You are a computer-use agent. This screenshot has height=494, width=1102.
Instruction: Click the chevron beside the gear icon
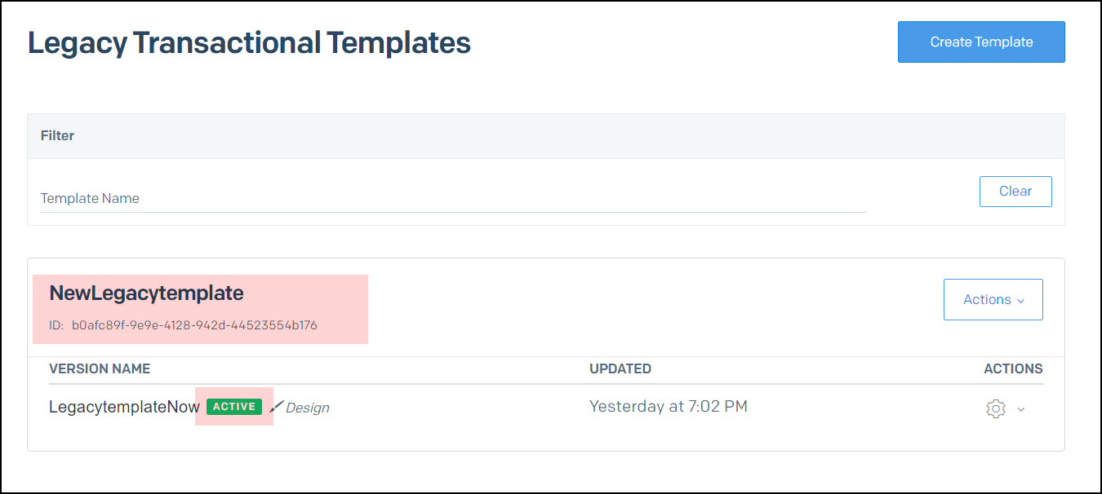point(1020,409)
